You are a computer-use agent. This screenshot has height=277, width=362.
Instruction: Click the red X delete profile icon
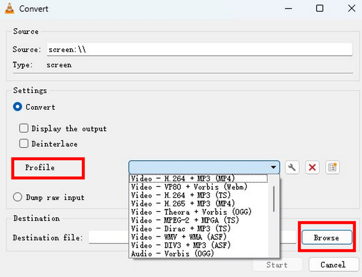(312, 167)
